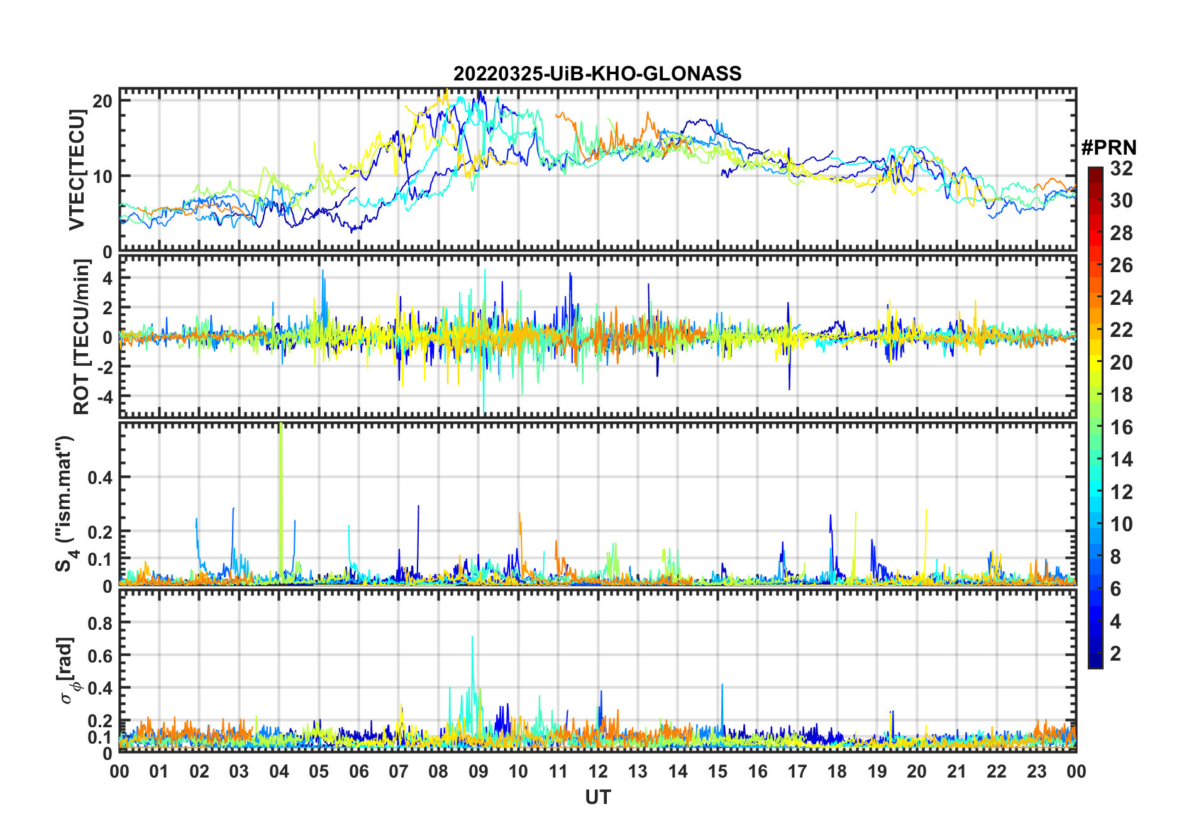
Task: Click the ROT axis tick label 4
Action: point(108,278)
